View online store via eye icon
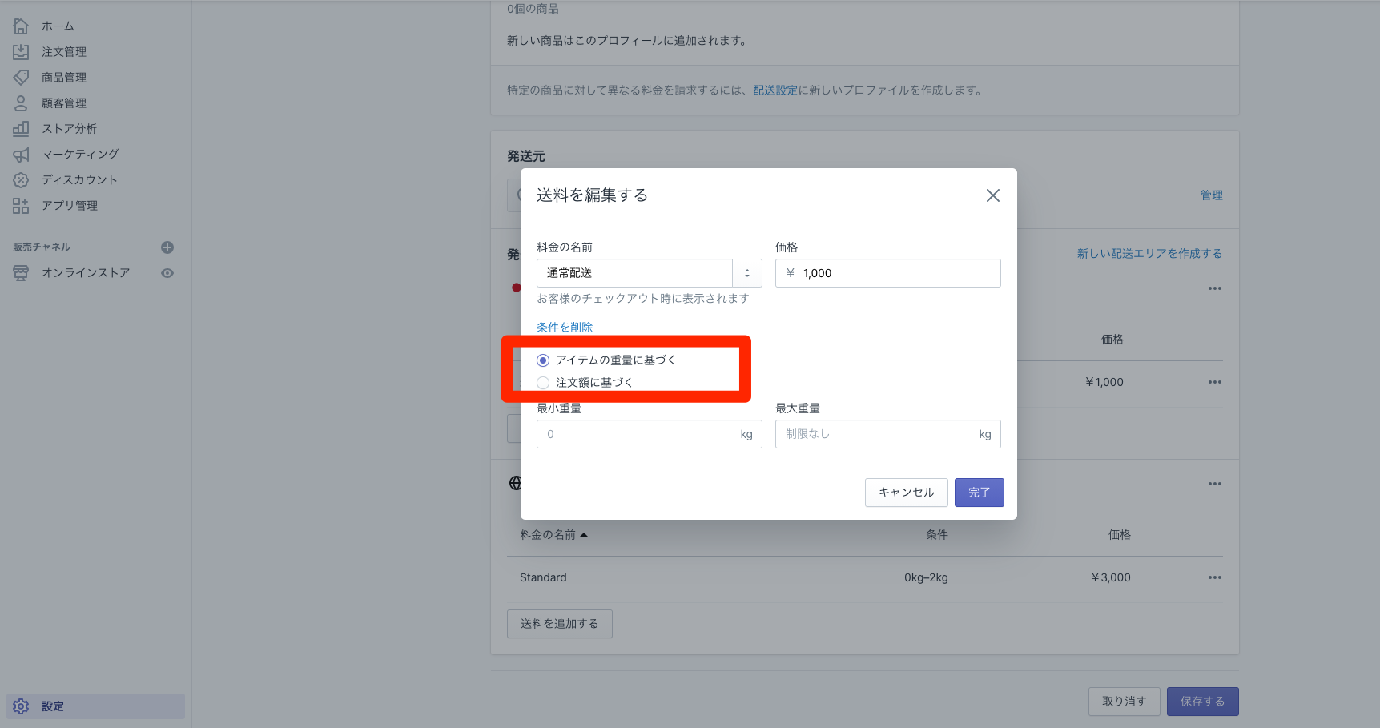The height and width of the screenshot is (728, 1380). click(167, 273)
